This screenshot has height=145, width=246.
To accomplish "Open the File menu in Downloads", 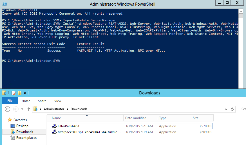I will pyautogui.click(x=10, y=101).
